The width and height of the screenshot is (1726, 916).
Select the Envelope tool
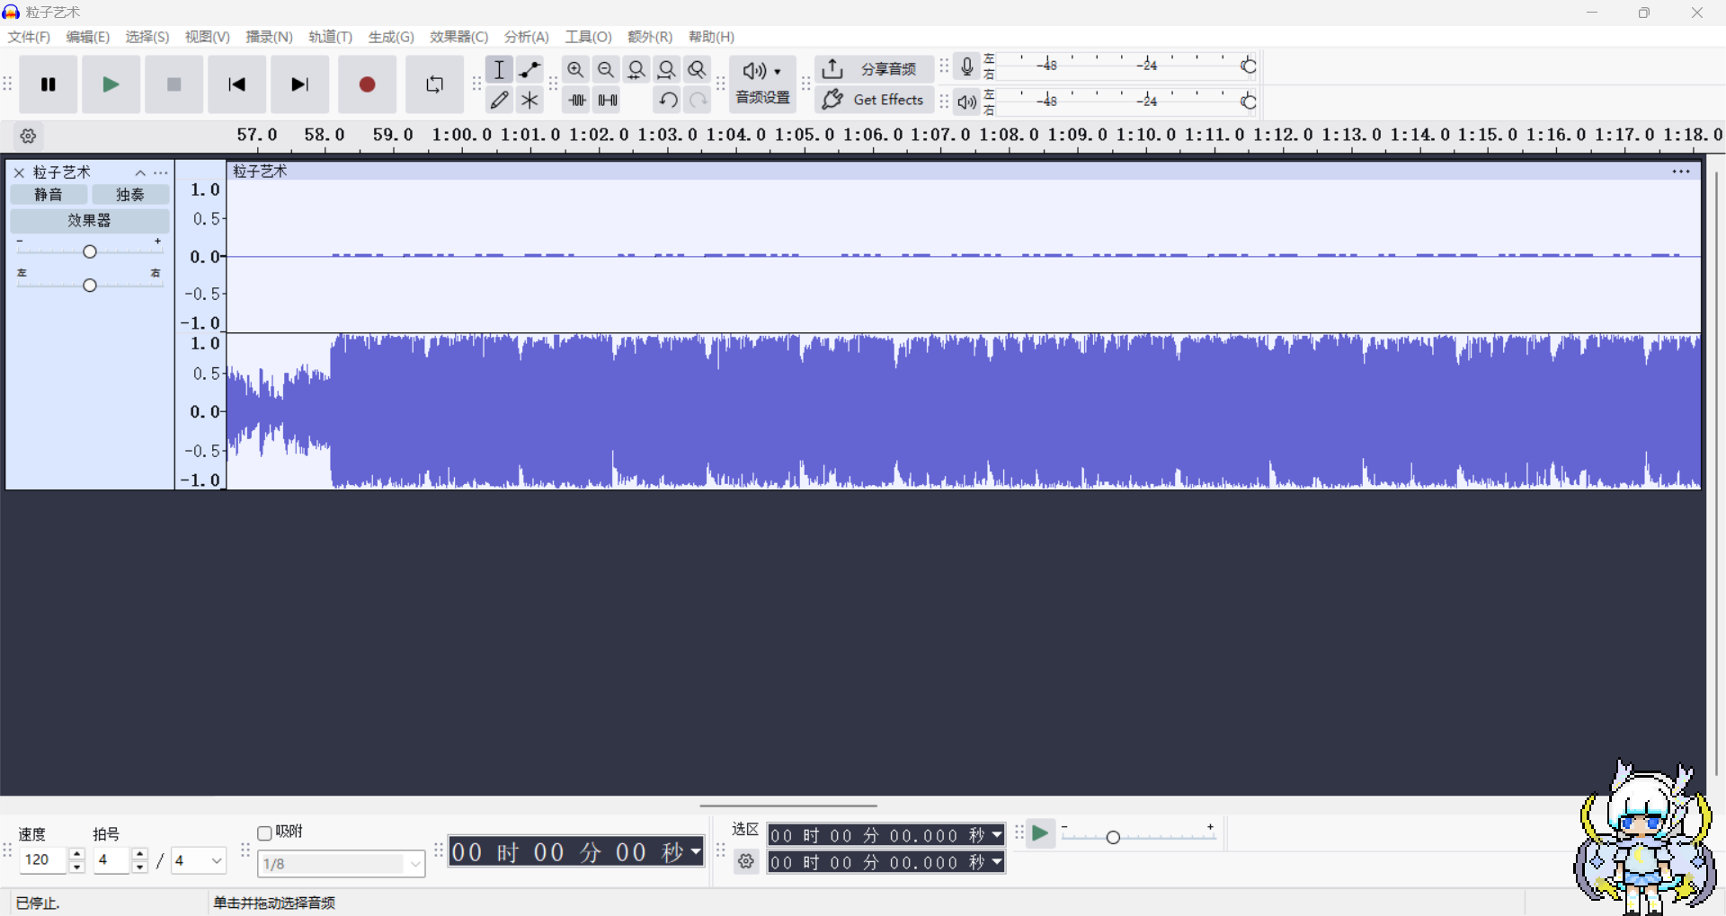(529, 69)
